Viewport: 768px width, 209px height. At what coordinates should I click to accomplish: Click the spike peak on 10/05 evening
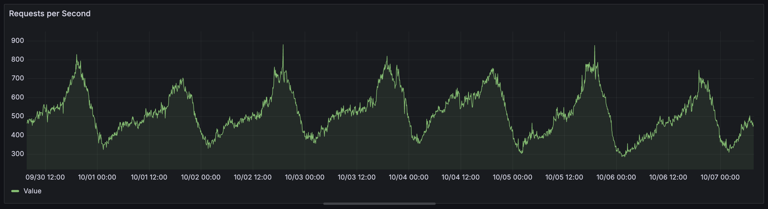click(594, 46)
